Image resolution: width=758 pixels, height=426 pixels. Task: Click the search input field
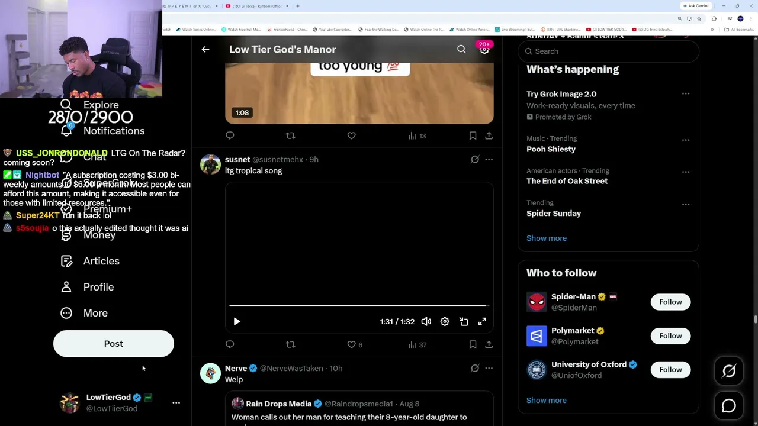609,51
